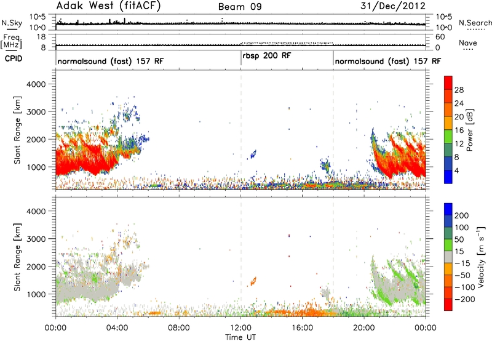Click the "4" Power colorbar label
Screen dimensions: 492x341
(x=456, y=170)
